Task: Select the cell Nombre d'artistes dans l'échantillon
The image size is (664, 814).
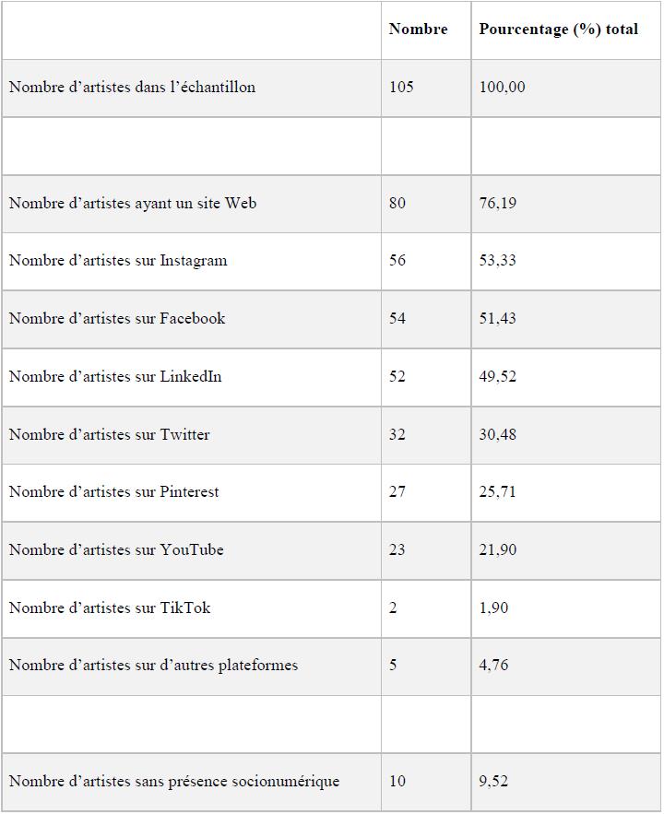Action: (133, 88)
